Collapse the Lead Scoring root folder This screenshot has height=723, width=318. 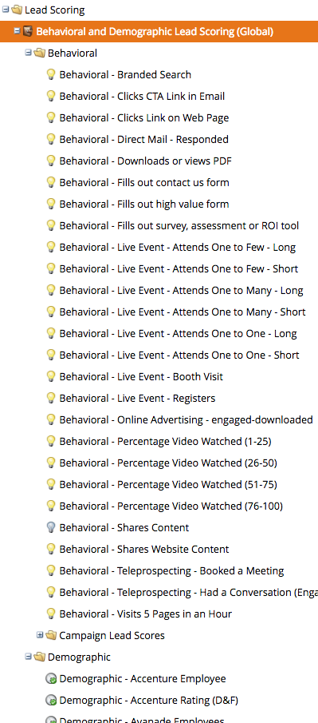(6, 9)
